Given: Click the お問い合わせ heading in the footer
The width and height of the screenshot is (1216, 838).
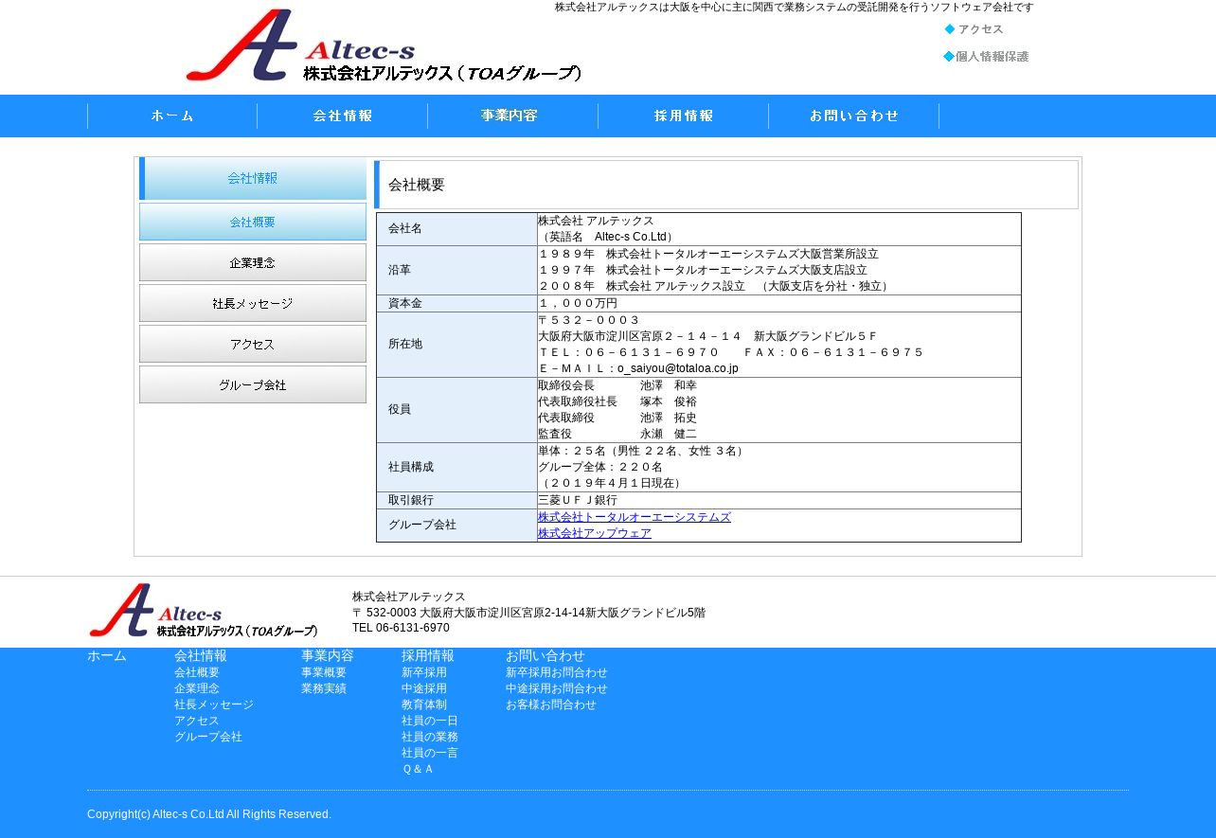Looking at the screenshot, I should 545,655.
